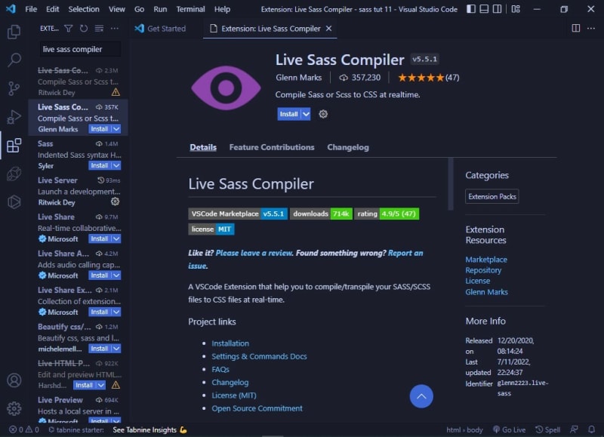
Task: Install Sass extension by Syler
Action: point(100,165)
